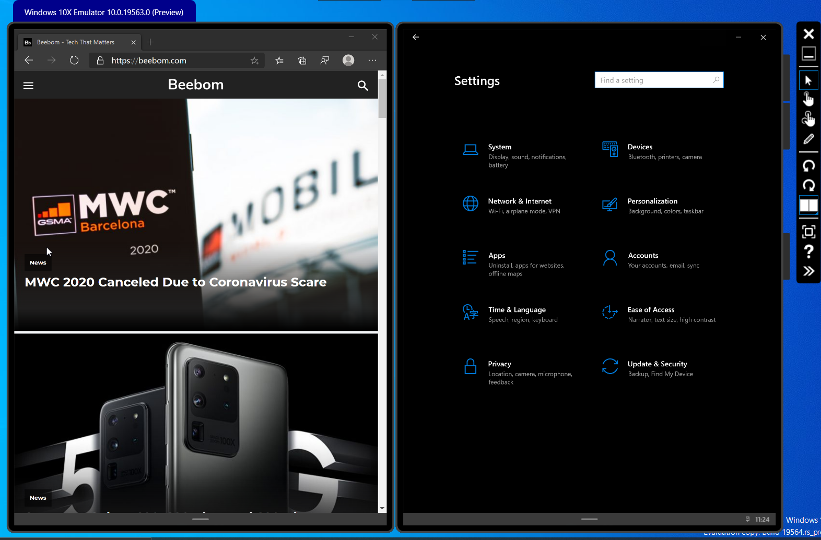Go back in the Settings window
The height and width of the screenshot is (540, 821).
click(416, 37)
